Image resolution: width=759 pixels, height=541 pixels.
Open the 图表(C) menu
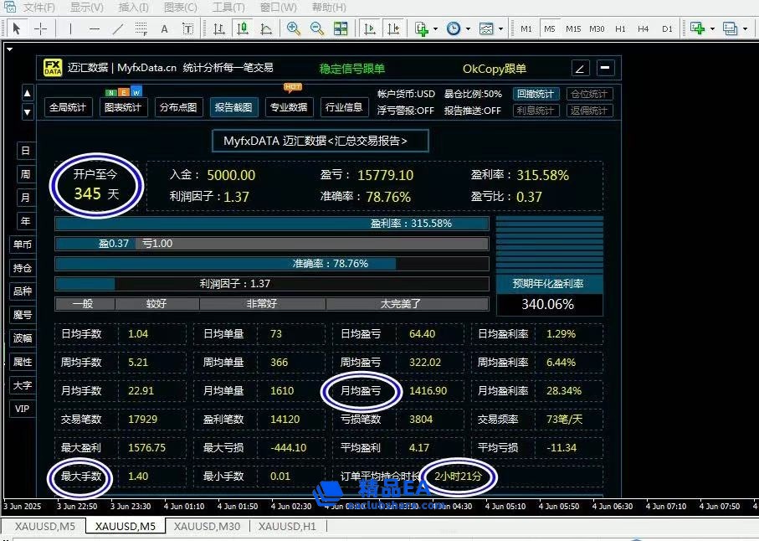click(181, 8)
